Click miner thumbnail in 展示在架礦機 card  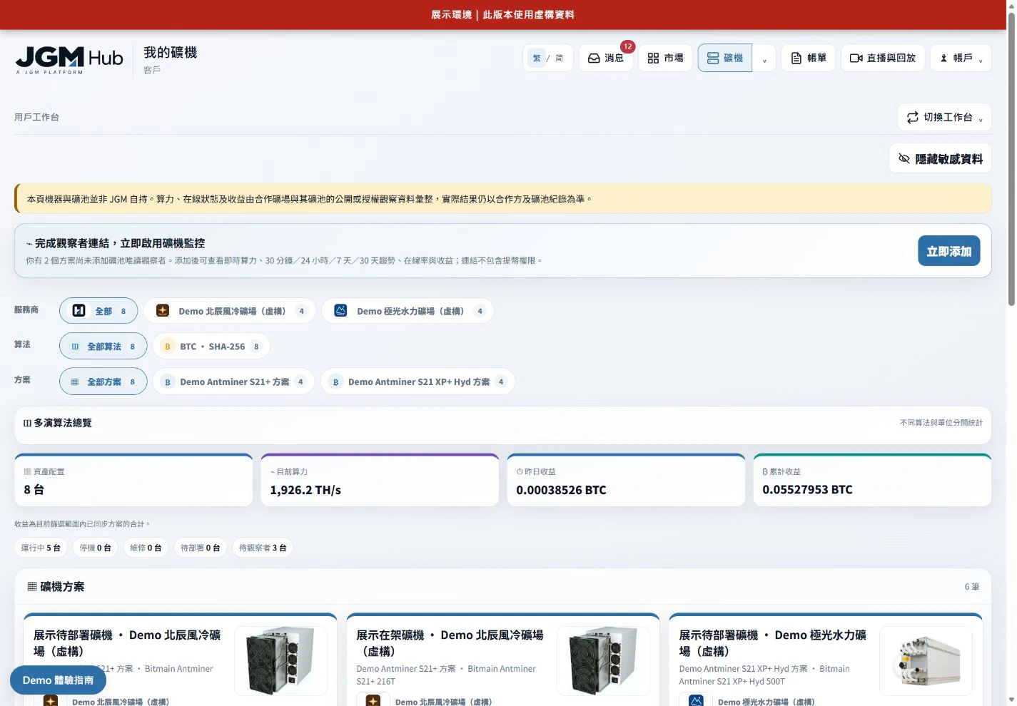603,661
